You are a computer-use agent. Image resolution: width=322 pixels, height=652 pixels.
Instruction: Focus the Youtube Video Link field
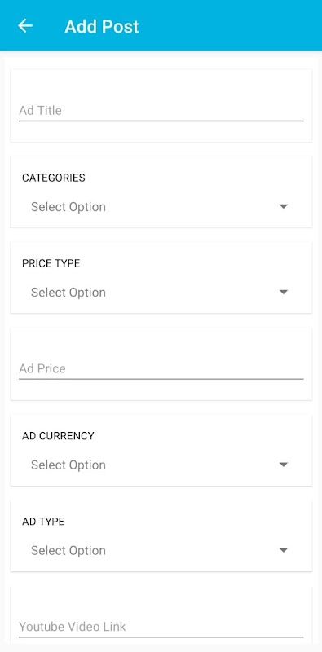click(x=161, y=627)
